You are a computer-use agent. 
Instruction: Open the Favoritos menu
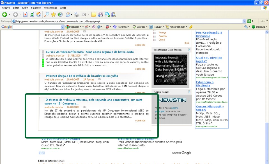36,8
